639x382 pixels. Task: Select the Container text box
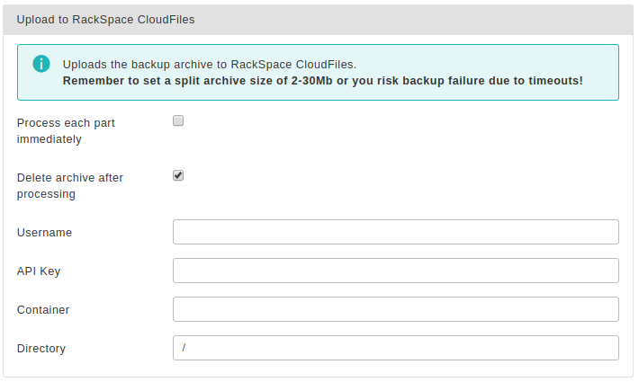(x=396, y=309)
